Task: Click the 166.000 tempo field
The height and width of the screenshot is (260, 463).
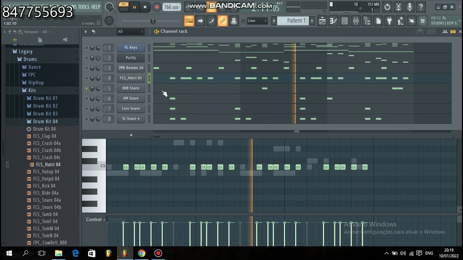Action: pos(171,7)
